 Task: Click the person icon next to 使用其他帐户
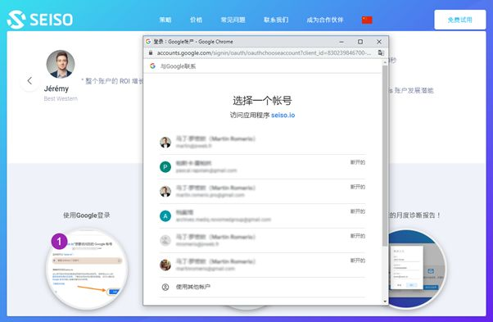click(x=165, y=287)
